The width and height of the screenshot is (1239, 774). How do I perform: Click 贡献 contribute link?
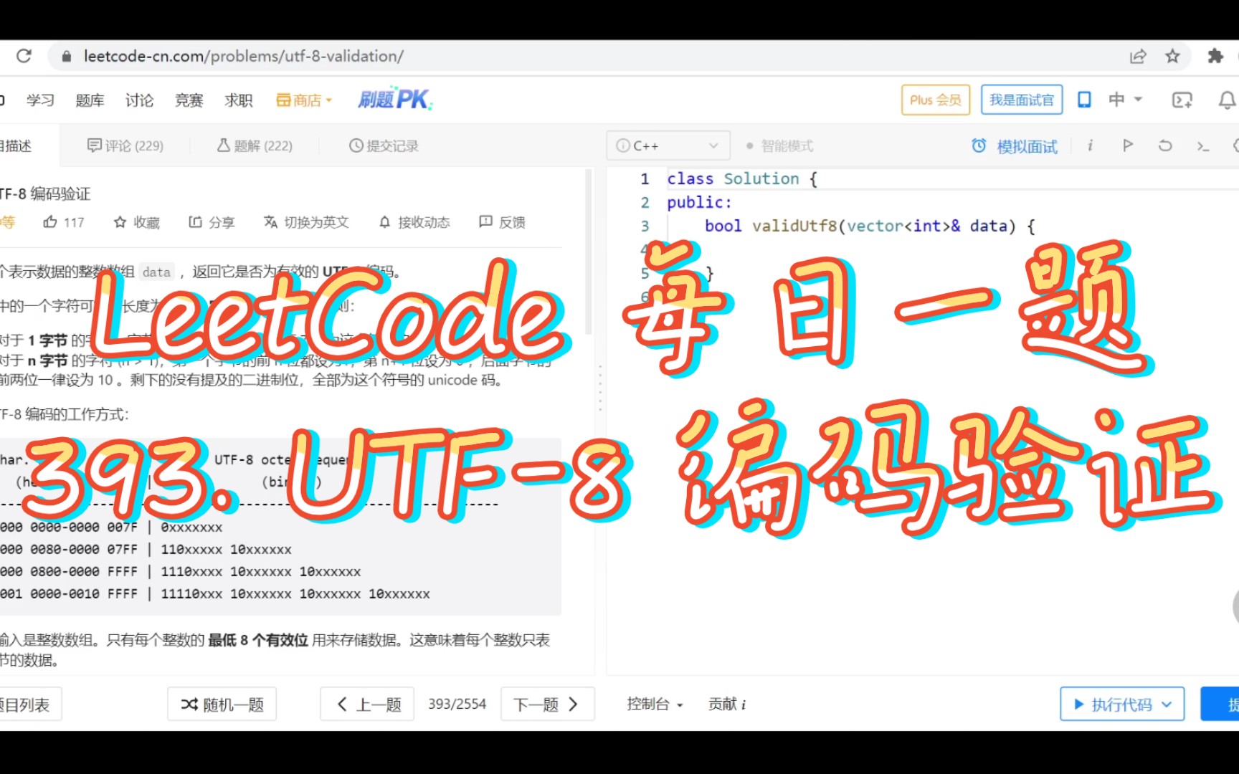[x=727, y=704]
